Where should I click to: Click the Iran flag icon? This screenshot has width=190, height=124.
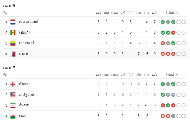(13, 105)
